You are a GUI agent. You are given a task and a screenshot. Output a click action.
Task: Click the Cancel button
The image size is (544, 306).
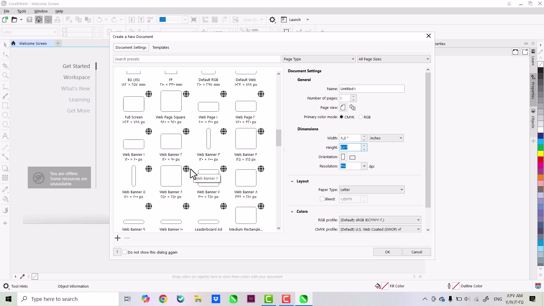416,252
